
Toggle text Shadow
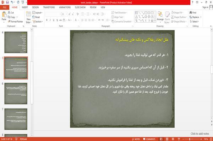click(57, 20)
